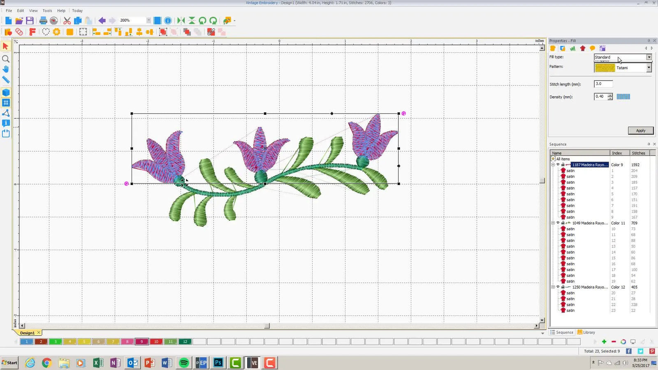Open the File menu

[9, 11]
